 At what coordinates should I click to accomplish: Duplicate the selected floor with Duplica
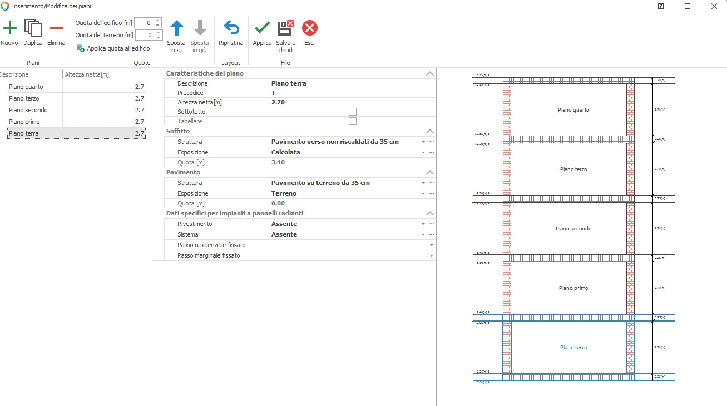click(x=33, y=28)
